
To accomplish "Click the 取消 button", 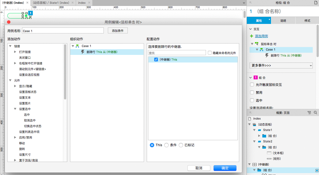I will [199, 168].
